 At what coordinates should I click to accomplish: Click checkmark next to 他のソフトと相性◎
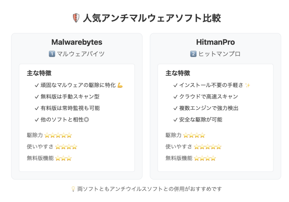(37, 120)
